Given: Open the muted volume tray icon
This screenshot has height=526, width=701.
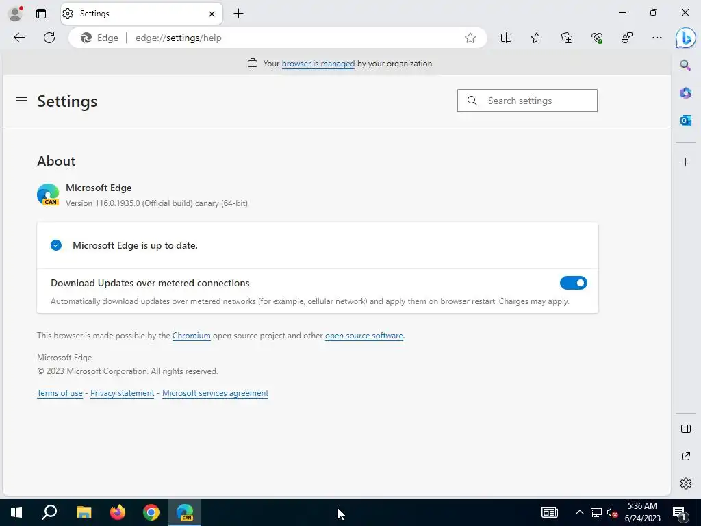Looking at the screenshot, I should 612,512.
